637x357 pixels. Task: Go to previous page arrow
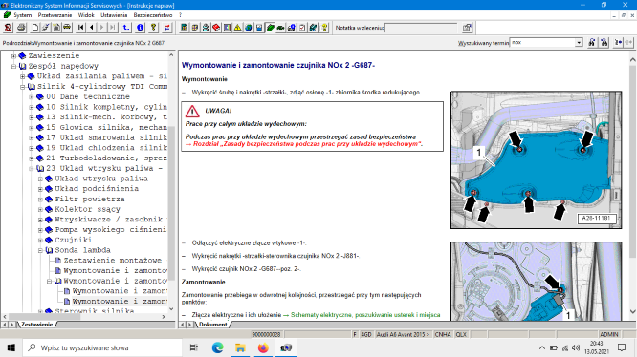pyautogui.click(x=92, y=28)
